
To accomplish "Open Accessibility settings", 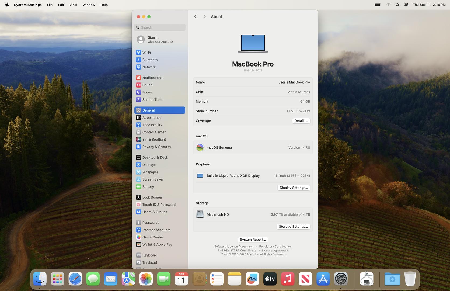I will pos(159,125).
